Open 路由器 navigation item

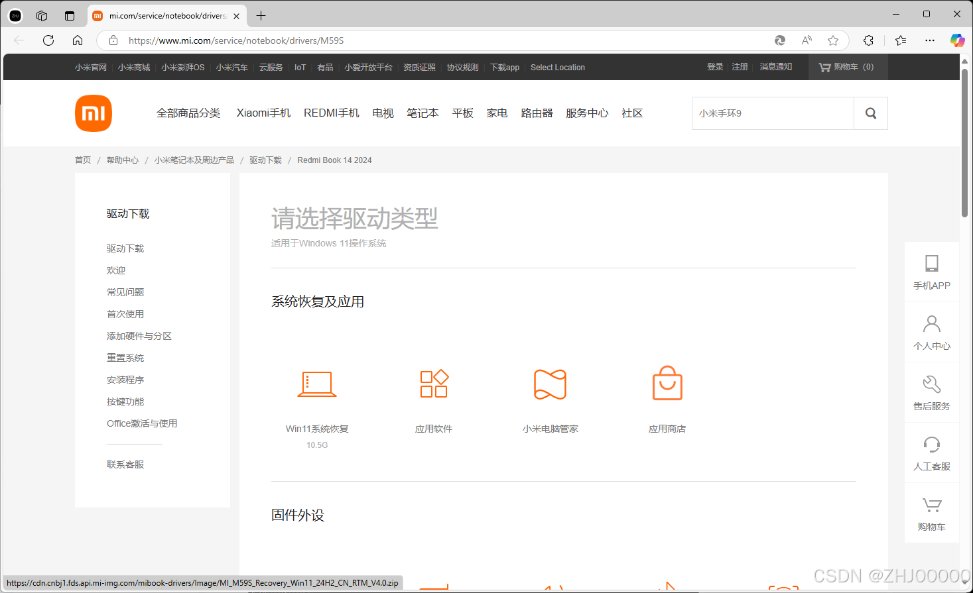click(537, 113)
